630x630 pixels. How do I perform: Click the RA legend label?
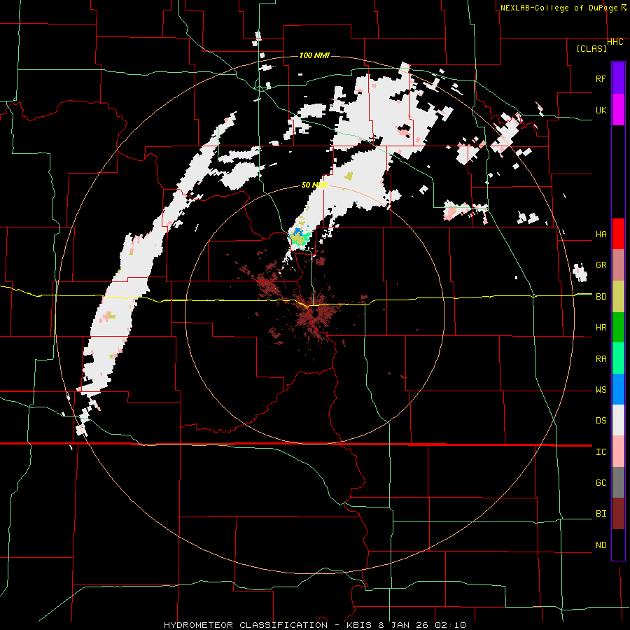pyautogui.click(x=601, y=359)
